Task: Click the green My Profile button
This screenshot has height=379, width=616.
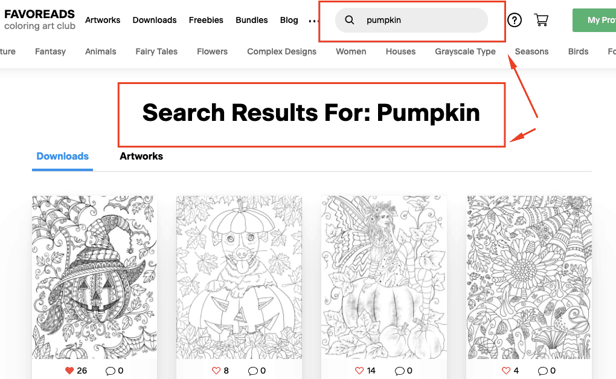Action: (x=594, y=20)
